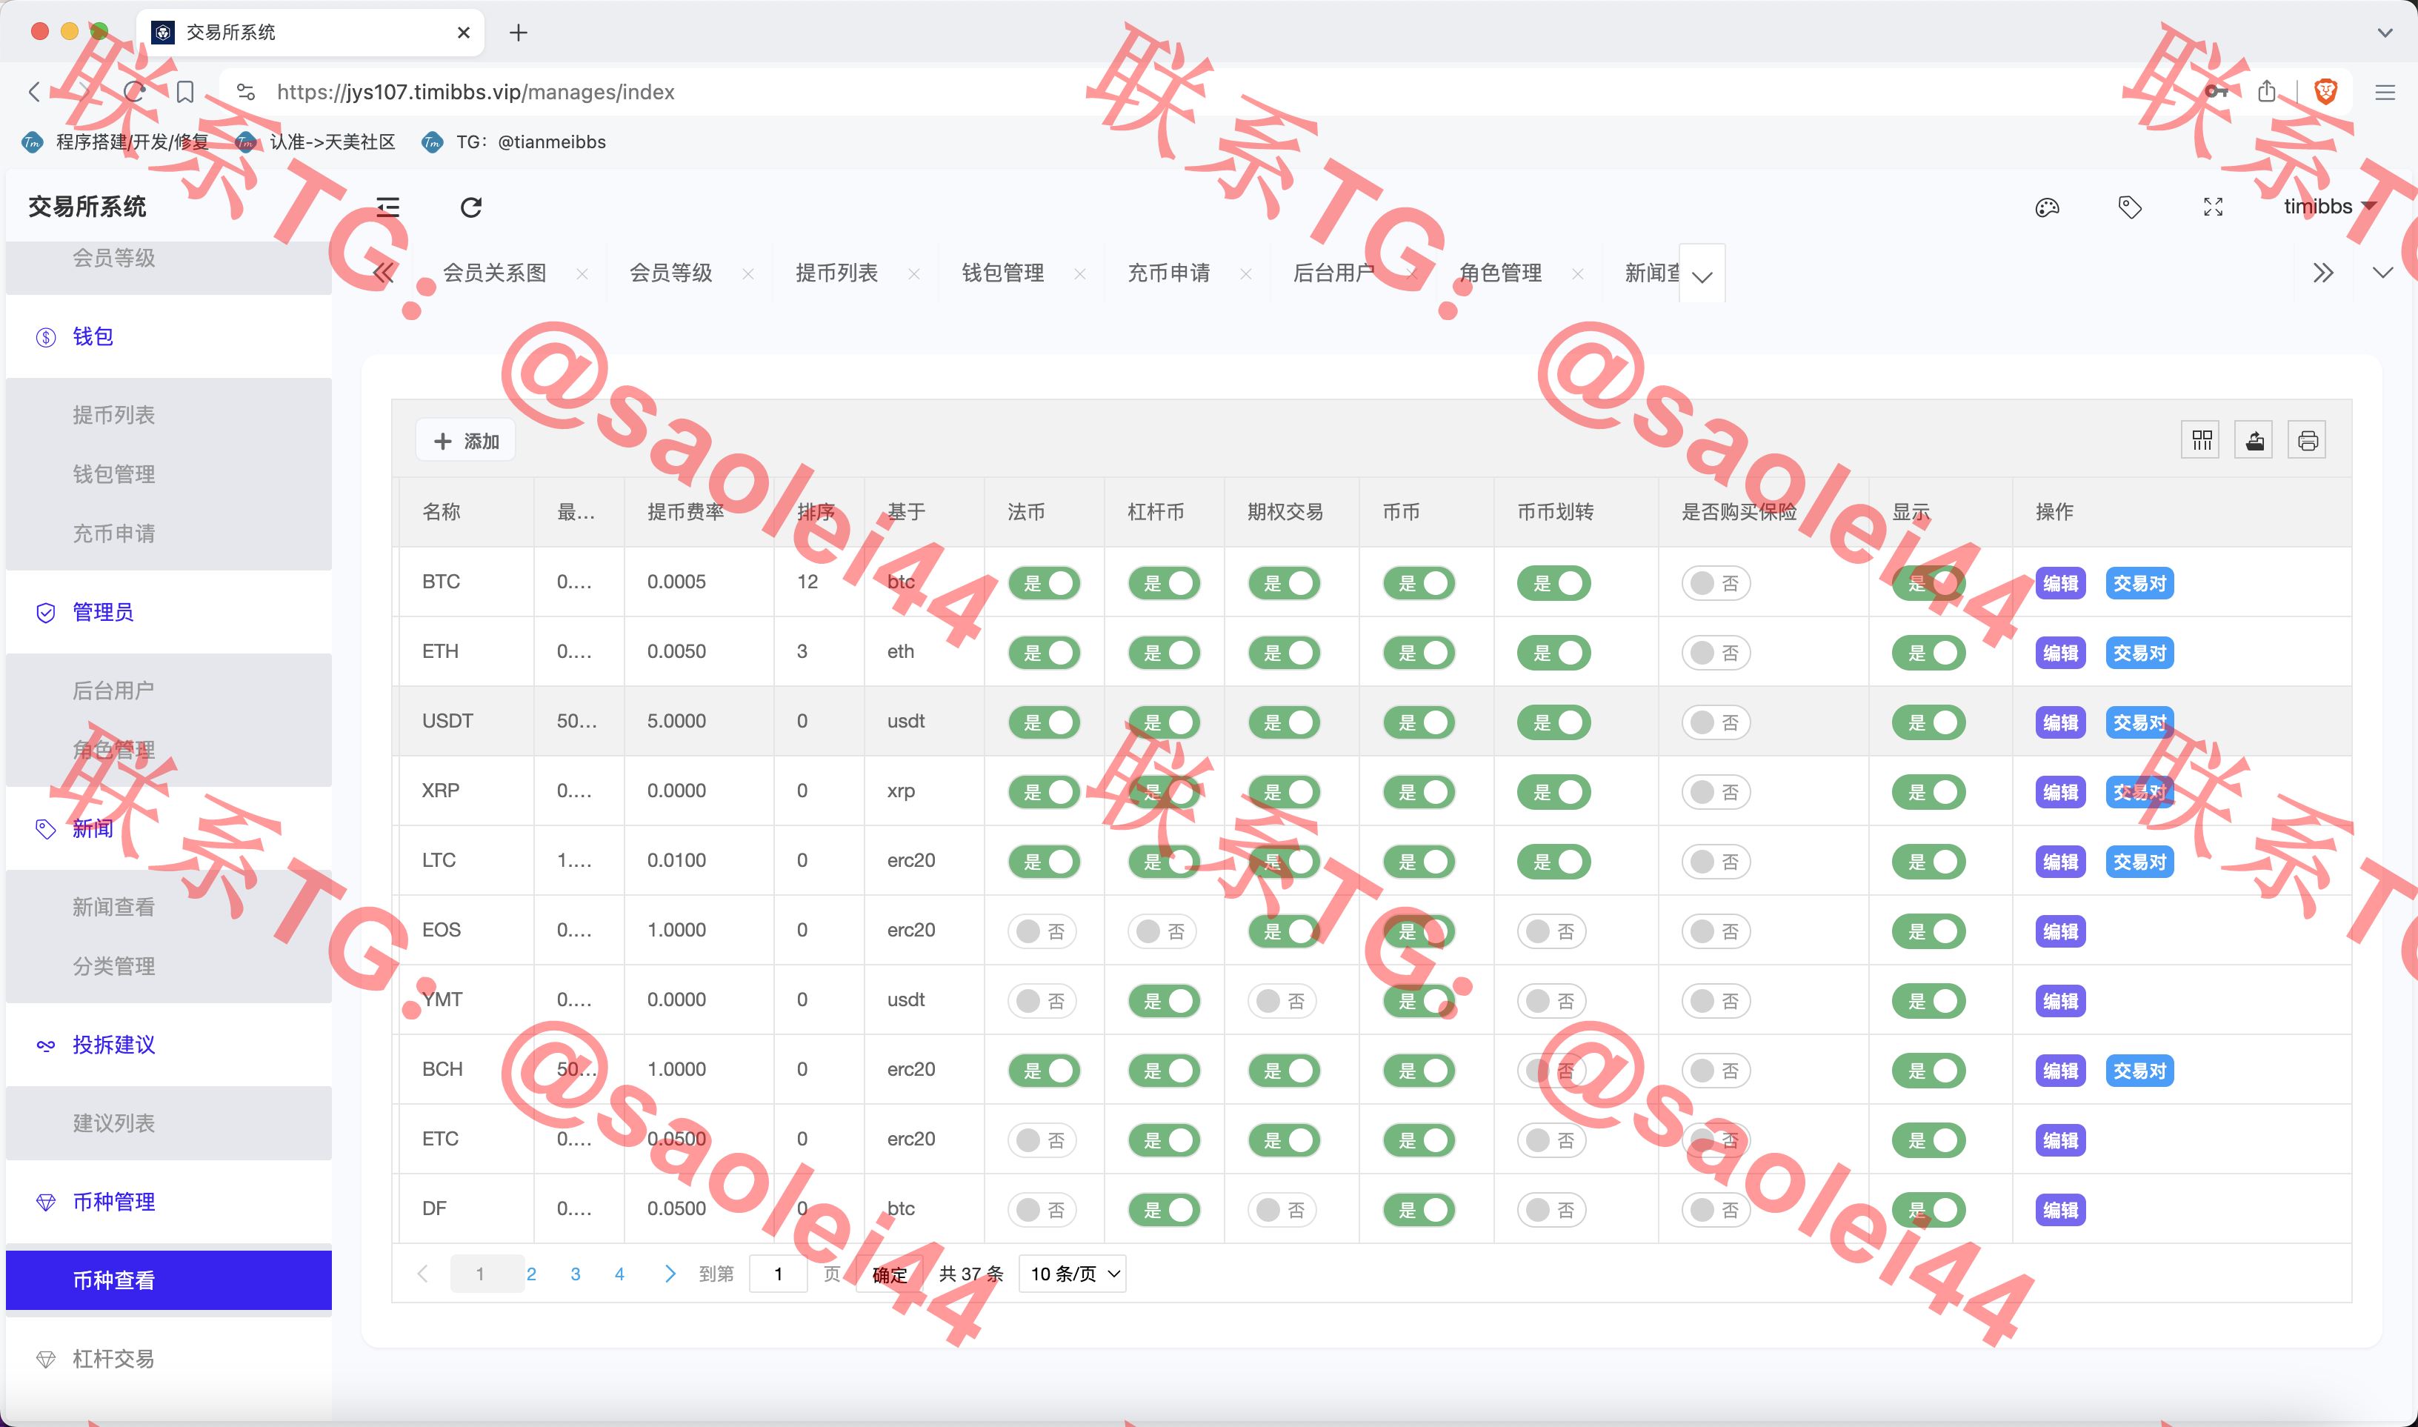Switch to the 角色管理 tab

tap(1500, 274)
